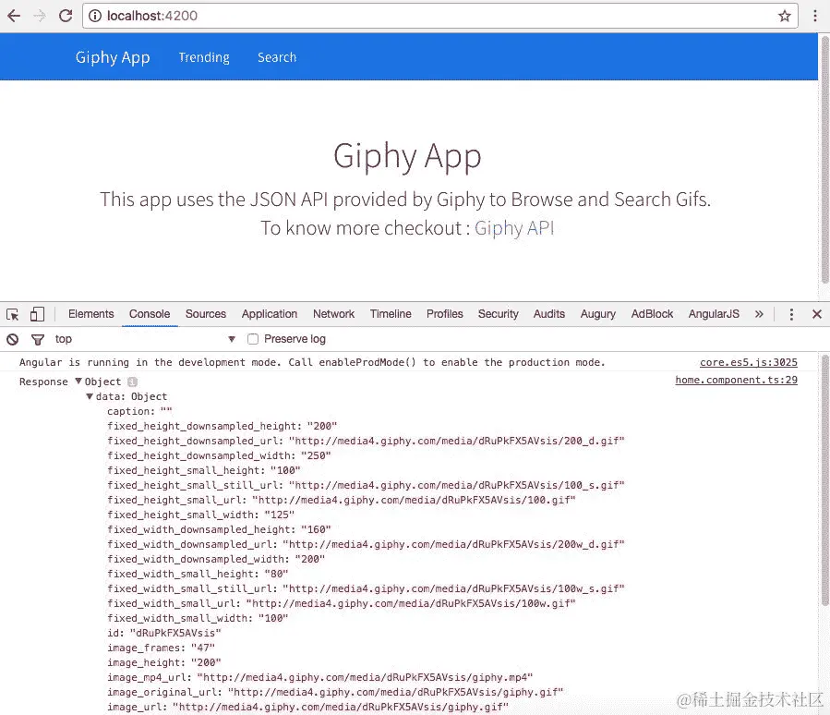Select the fixed_width_downsampled_height "160" row
This screenshot has height=715, width=830.
[219, 529]
